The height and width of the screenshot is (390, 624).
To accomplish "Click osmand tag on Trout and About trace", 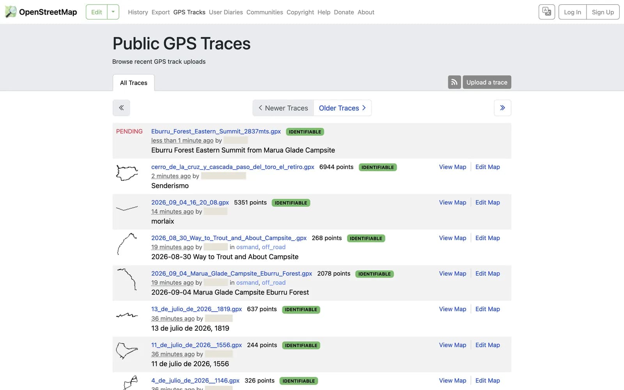I will pyautogui.click(x=247, y=247).
